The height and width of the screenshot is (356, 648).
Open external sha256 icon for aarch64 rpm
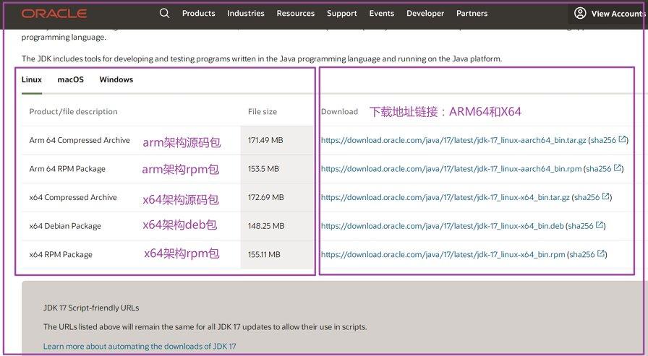(x=618, y=168)
